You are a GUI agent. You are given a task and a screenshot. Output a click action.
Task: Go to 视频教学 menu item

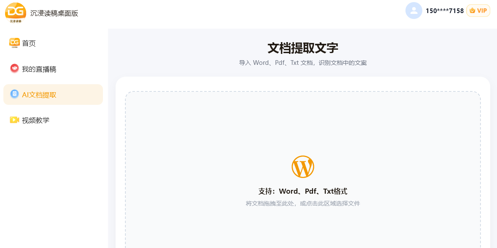pos(53,120)
